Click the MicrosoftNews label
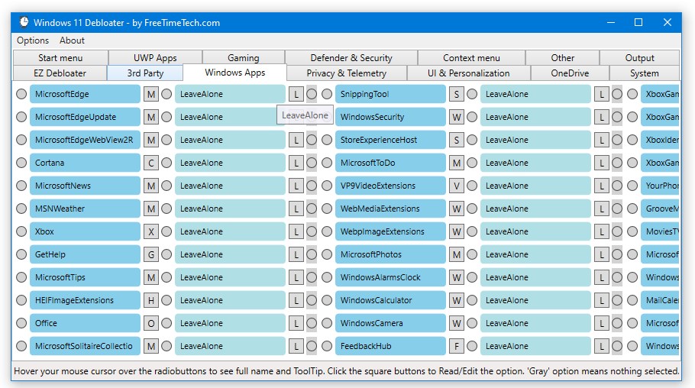 tap(85, 186)
